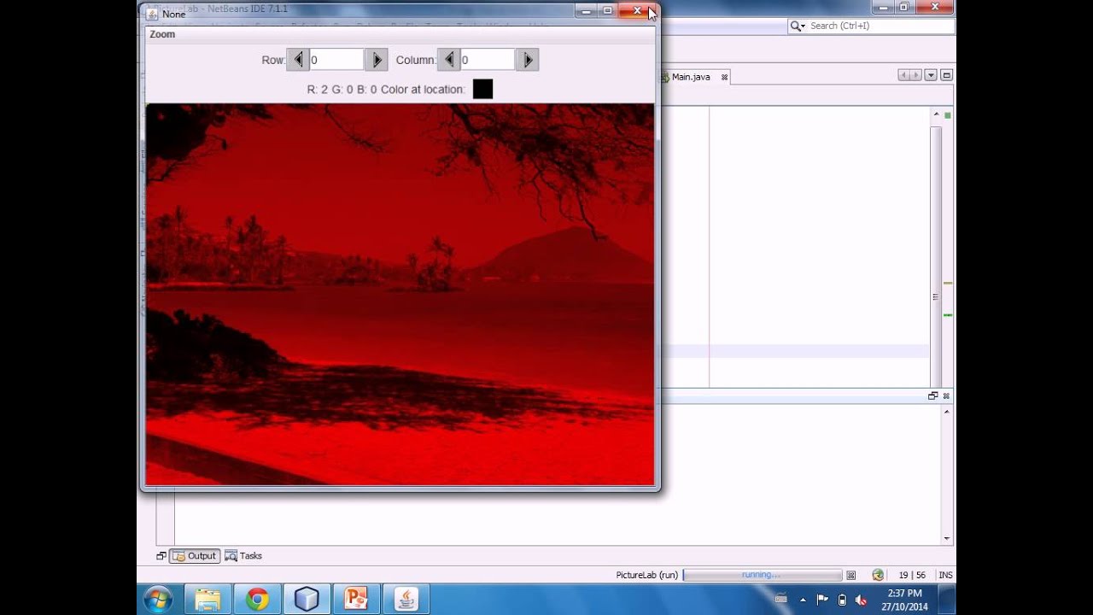Click the green error-stripe status square
This screenshot has width=1093, height=615.
click(948, 114)
